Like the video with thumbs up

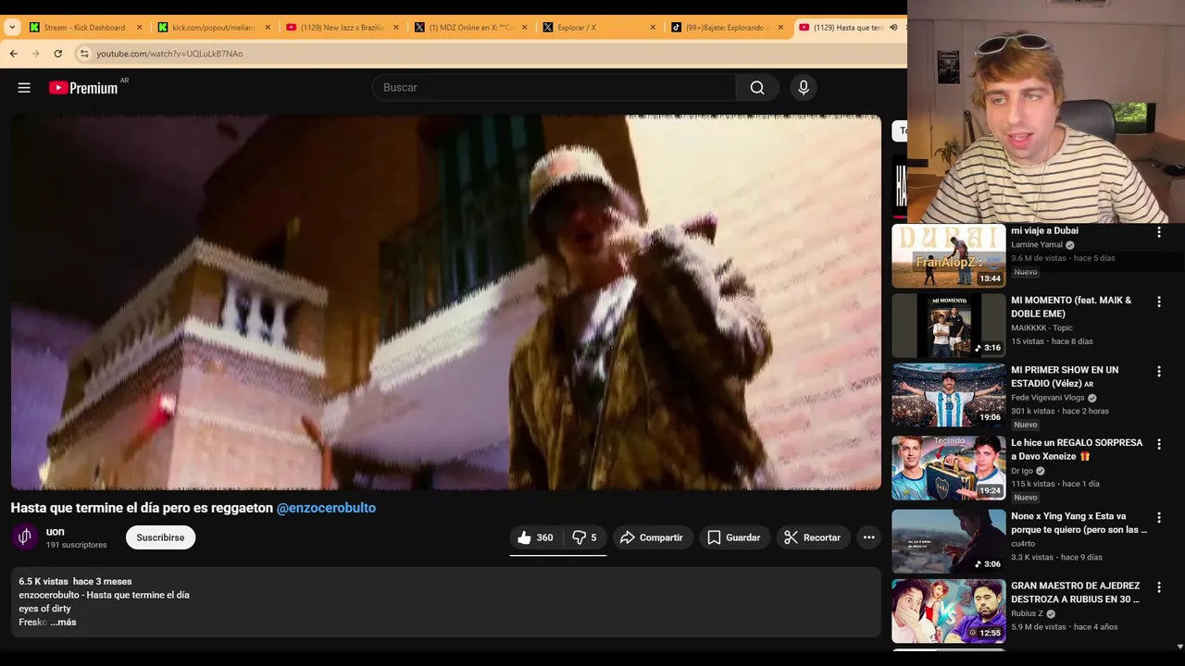[535, 537]
